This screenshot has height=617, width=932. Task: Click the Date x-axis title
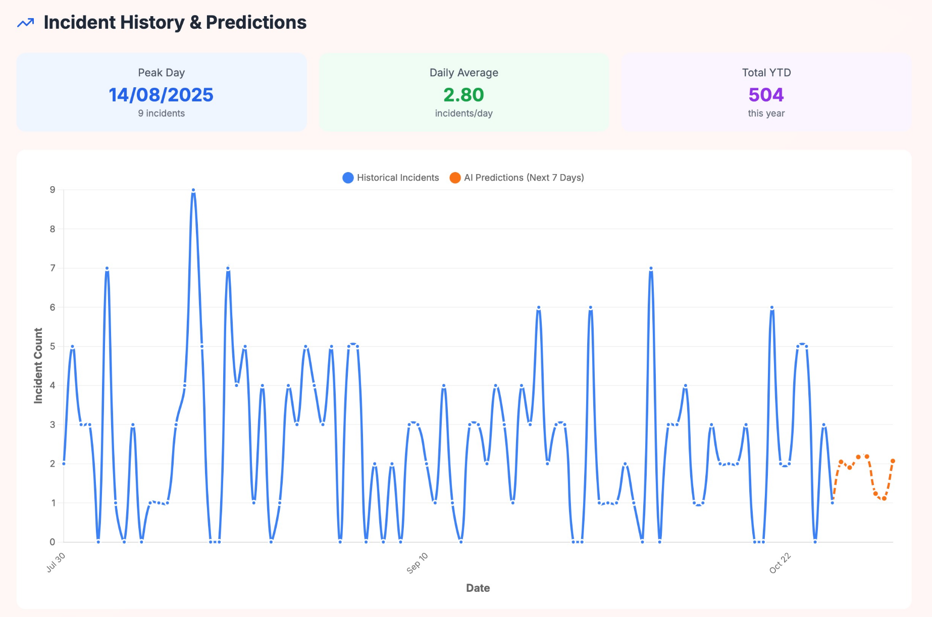tap(478, 588)
